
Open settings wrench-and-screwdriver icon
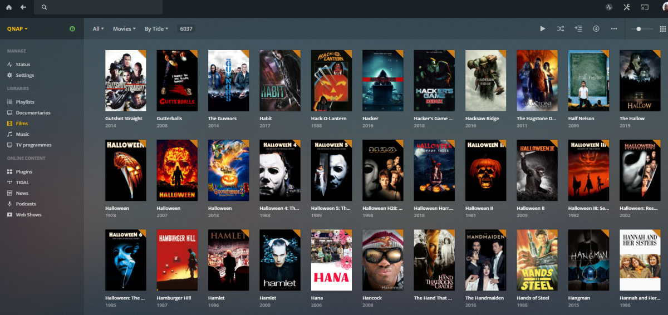627,7
